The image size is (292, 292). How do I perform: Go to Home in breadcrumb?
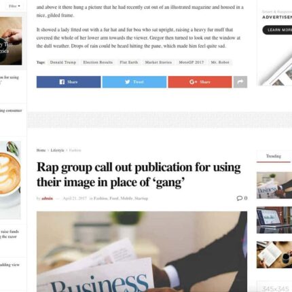click(x=41, y=150)
